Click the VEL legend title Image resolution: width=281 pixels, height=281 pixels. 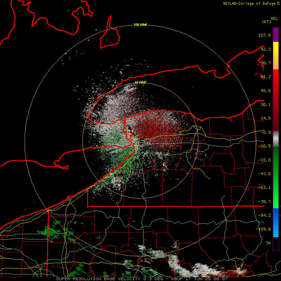pos(274,19)
